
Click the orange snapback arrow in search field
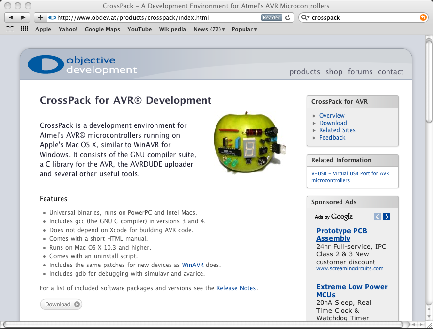pos(423,17)
